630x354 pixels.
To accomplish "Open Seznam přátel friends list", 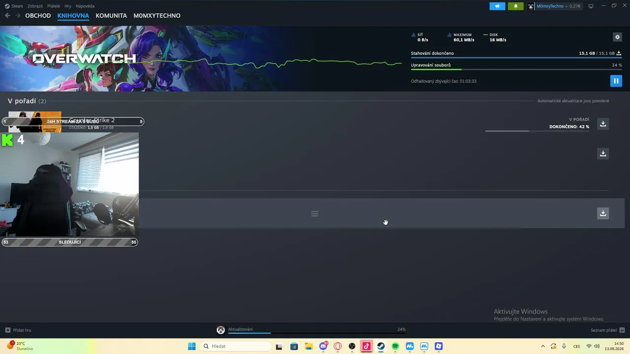I will [x=608, y=330].
